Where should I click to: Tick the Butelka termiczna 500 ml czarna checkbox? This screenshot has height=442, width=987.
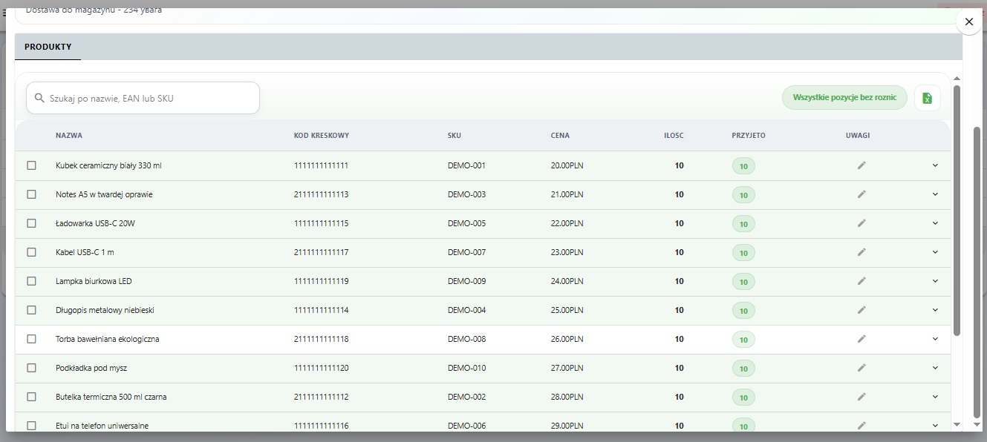click(x=31, y=397)
